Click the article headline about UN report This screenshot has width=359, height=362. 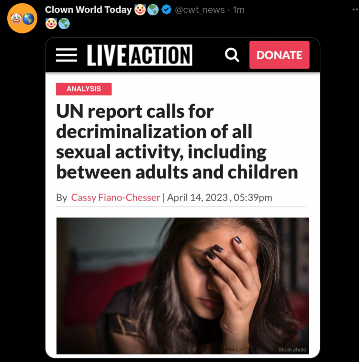tap(177, 142)
